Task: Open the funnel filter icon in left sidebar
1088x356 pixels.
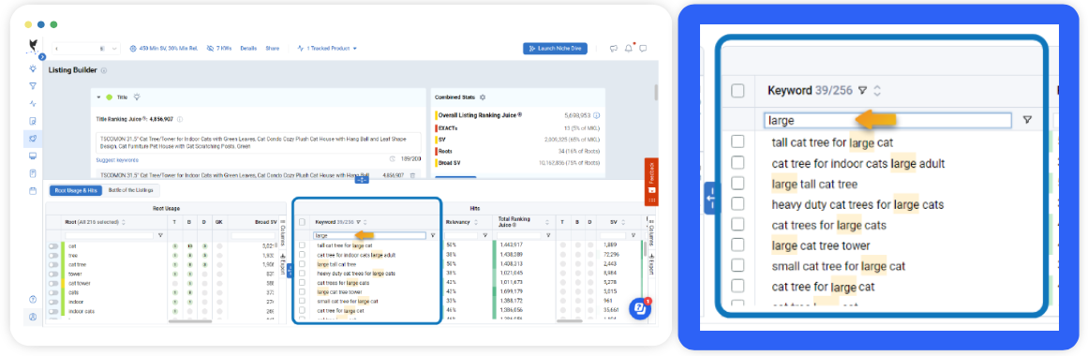Action: tap(33, 86)
